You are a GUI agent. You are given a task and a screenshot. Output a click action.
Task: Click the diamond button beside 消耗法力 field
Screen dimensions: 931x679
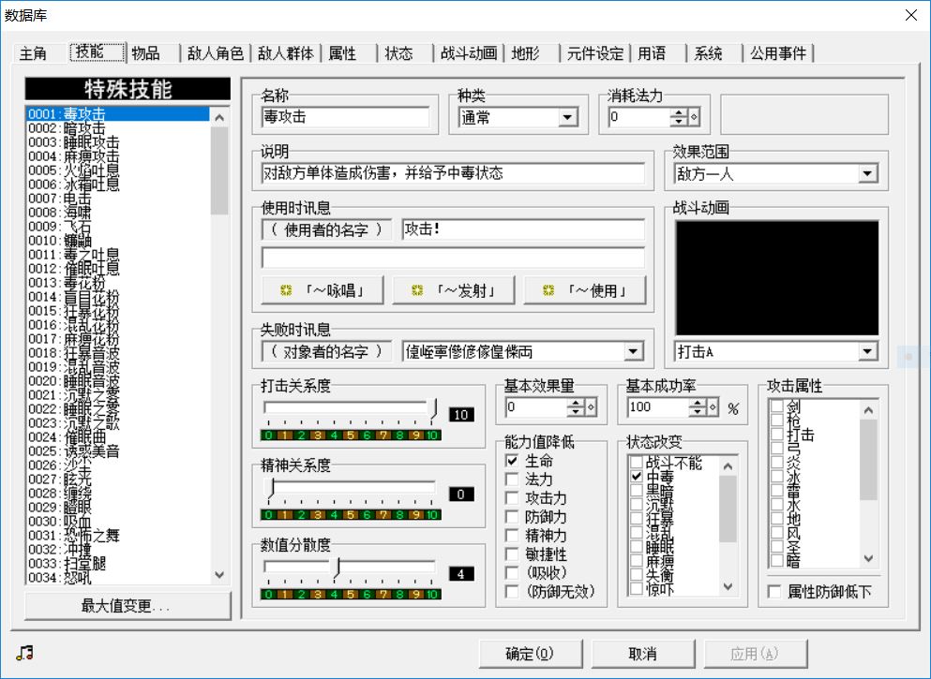point(695,118)
